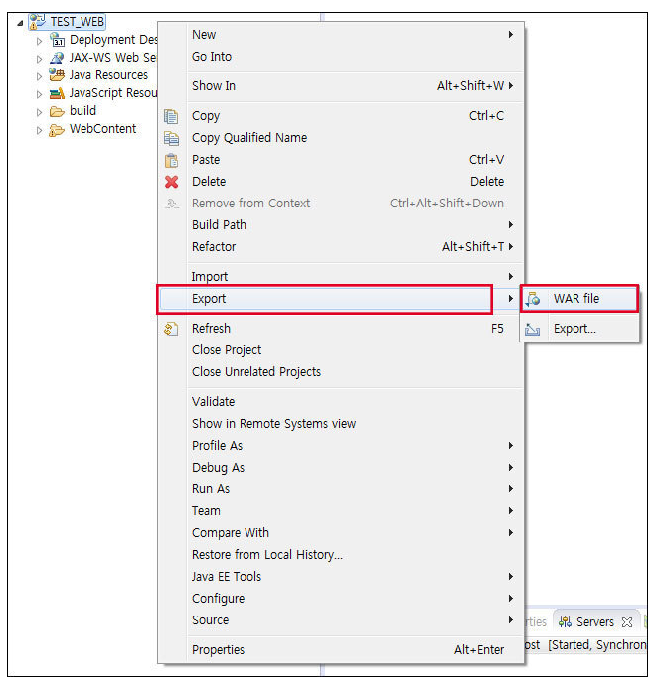
Task: Choose WAR file in Export submenu
Action: click(579, 299)
